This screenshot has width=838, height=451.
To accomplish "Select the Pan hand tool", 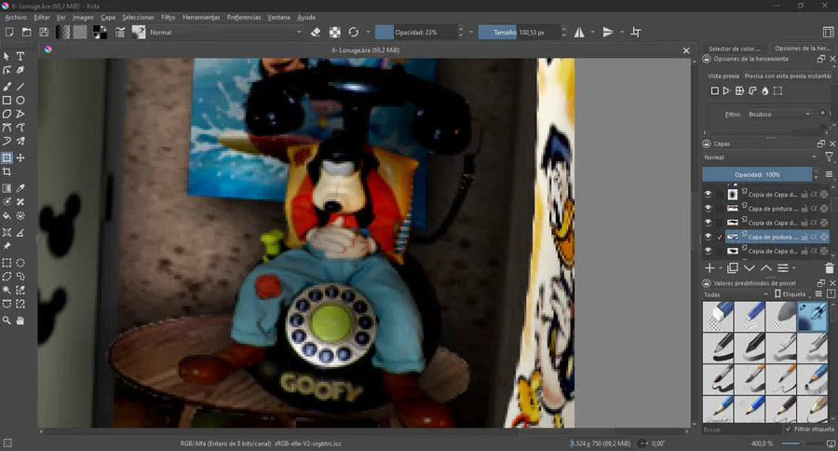I will click(20, 321).
